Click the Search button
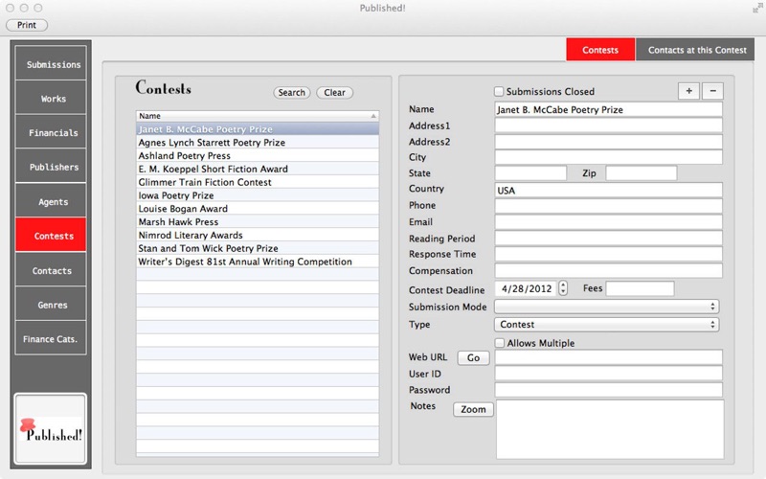Viewport: 766px width, 479px height. click(x=292, y=92)
